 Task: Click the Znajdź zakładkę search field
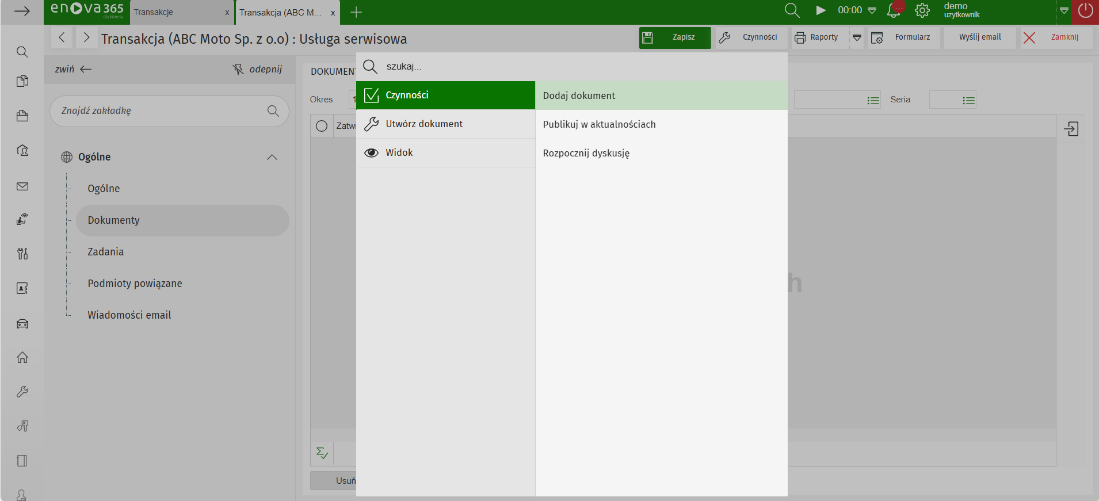pos(161,111)
